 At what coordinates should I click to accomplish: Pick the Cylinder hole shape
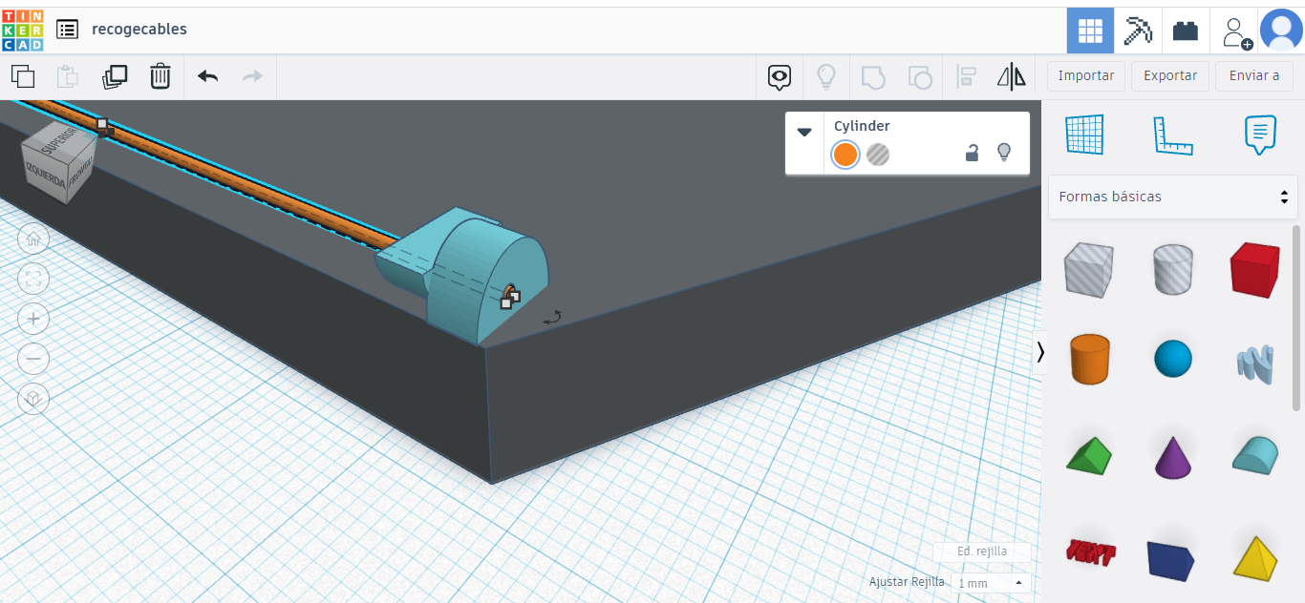coord(1173,269)
